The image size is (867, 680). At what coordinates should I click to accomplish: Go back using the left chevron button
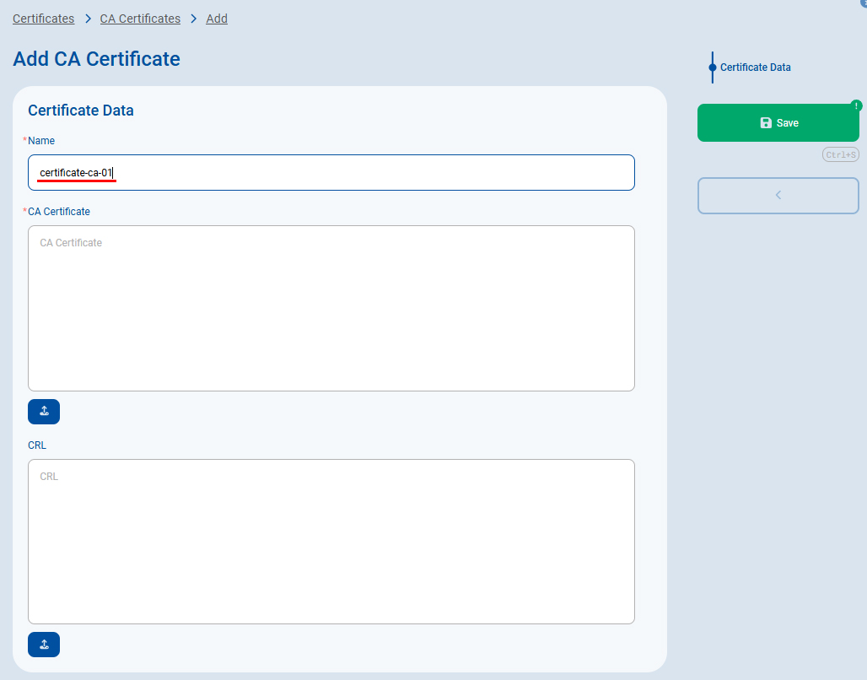tap(778, 196)
